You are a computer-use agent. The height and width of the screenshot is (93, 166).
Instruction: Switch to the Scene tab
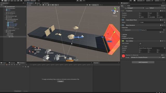click(30, 3)
